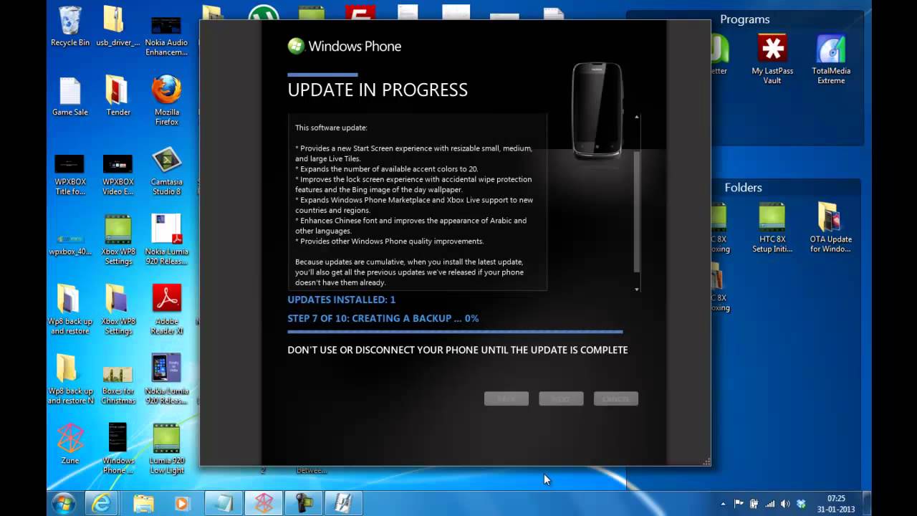This screenshot has height=516, width=917.
Task: Open HTC 8X Setup Initi... video file
Action: point(772,228)
